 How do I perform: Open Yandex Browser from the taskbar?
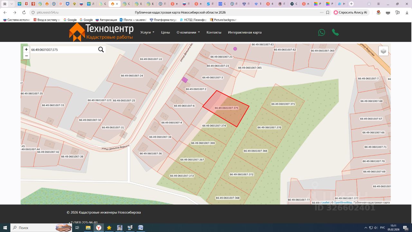pyautogui.click(x=98, y=227)
